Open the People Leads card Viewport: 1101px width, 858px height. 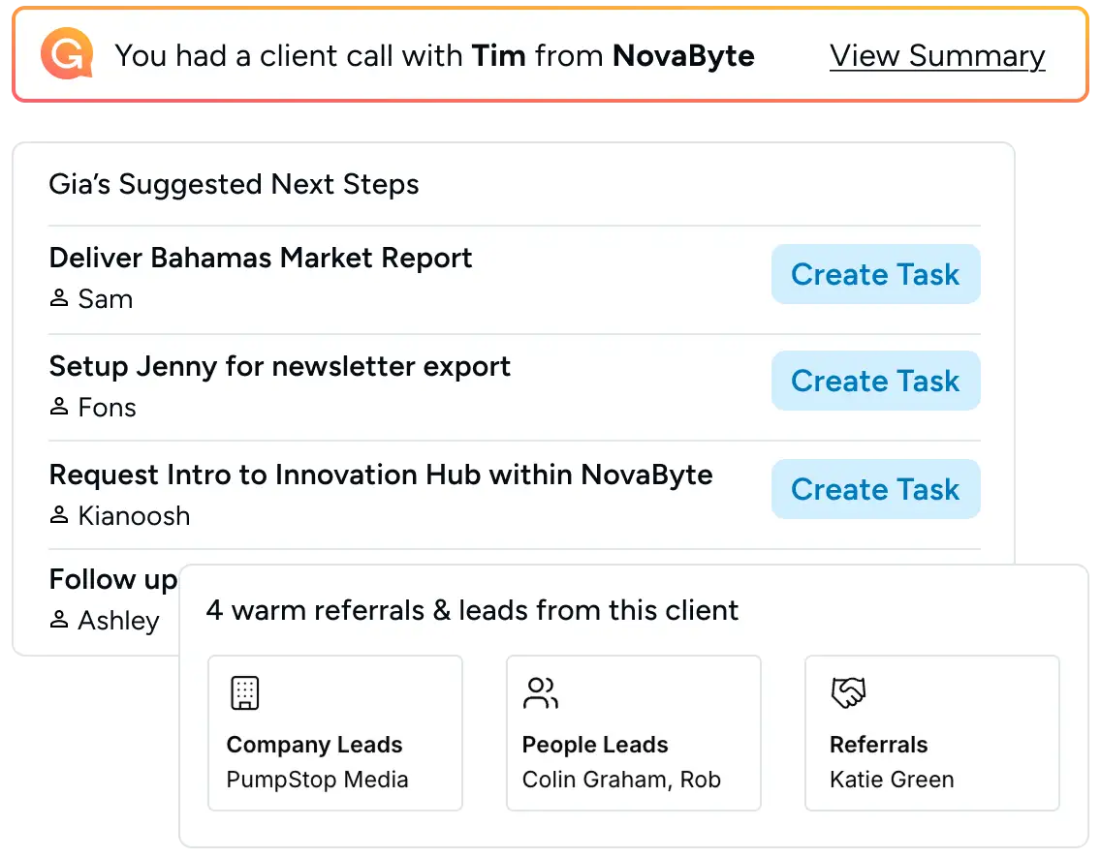tap(633, 733)
